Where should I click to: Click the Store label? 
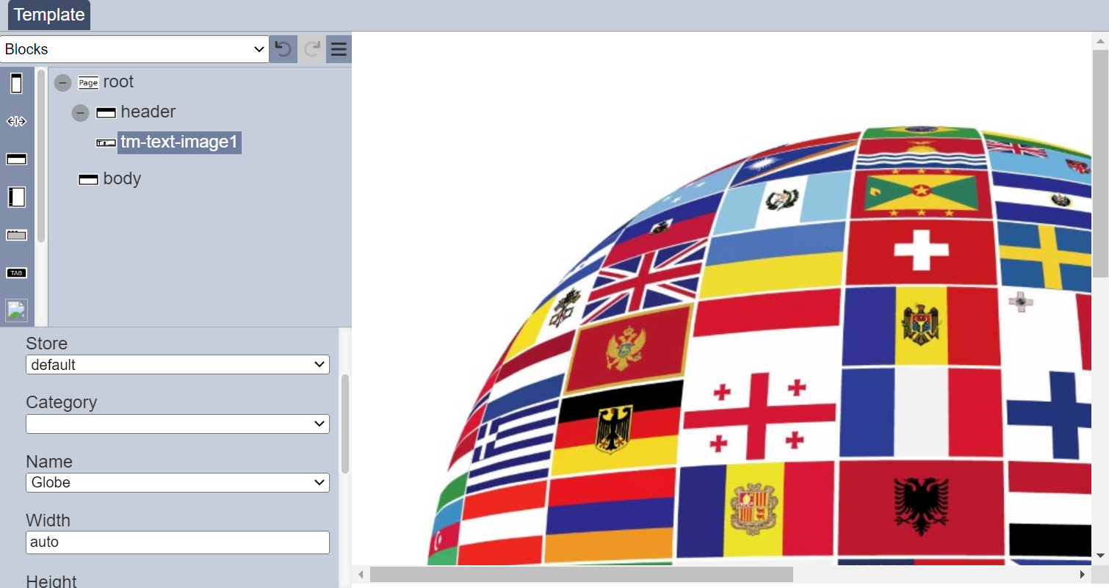46,344
